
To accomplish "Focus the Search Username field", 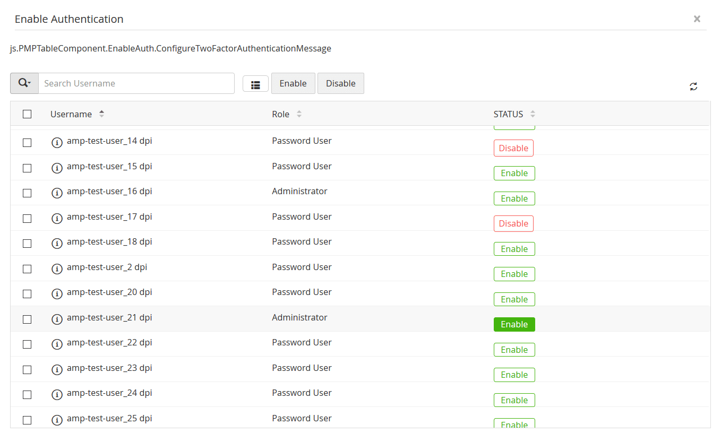I will click(x=136, y=83).
